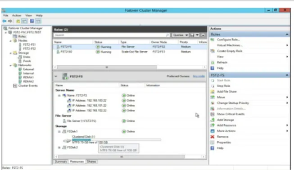Click the Back arrow toolbar icon
This screenshot has width=294, height=170.
pyautogui.click(x=4, y=21)
